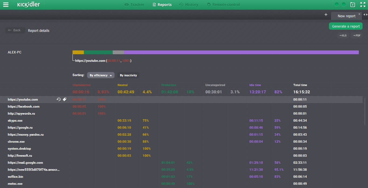Click the tag icon on youtube.com row
The image size is (368, 188).
[x=65, y=100]
